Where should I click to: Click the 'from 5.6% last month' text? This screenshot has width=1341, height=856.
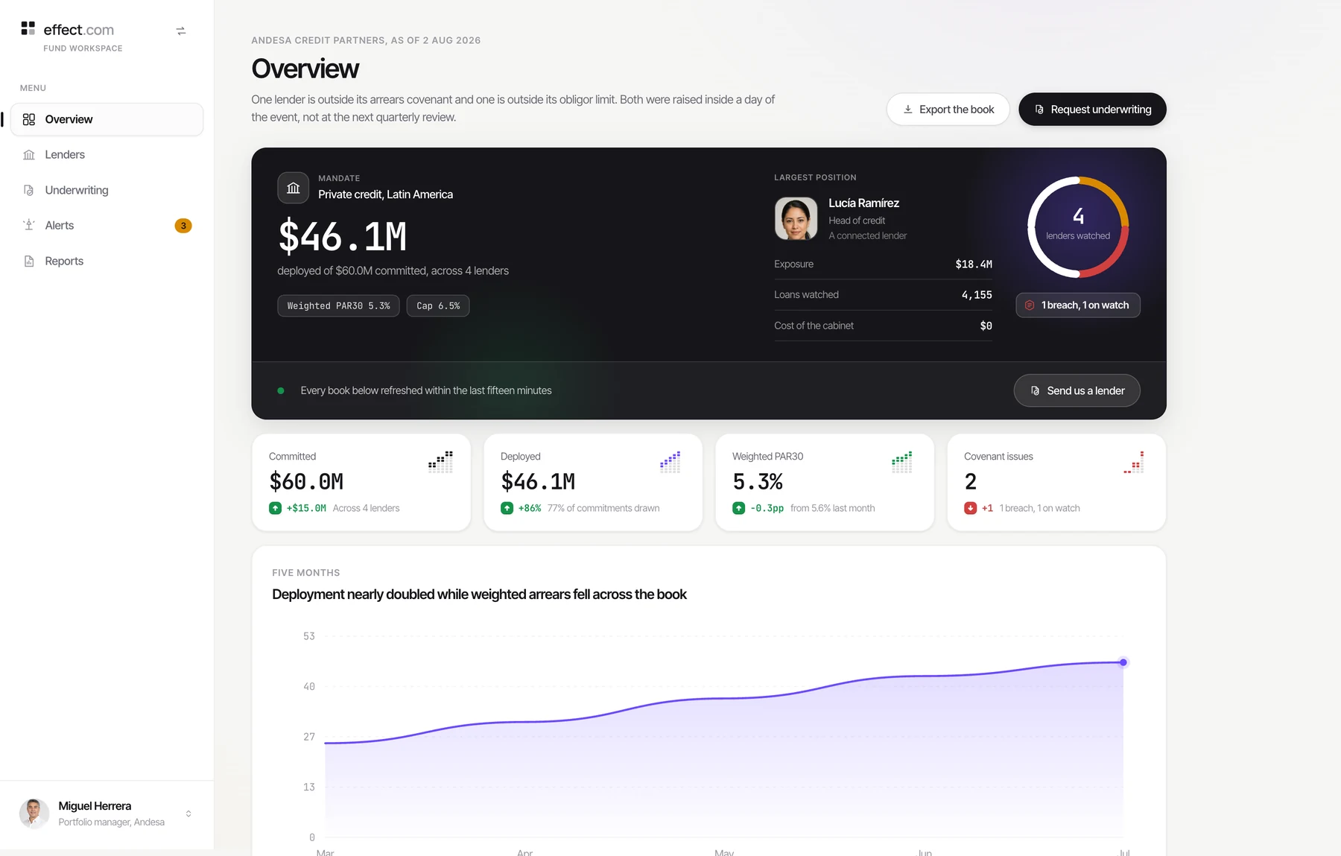833,509
